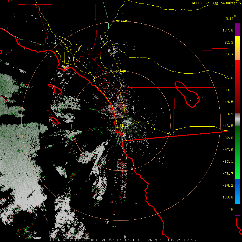The image size is (242, 242).
Task: Click the VEL legend title
Action: [236, 16]
